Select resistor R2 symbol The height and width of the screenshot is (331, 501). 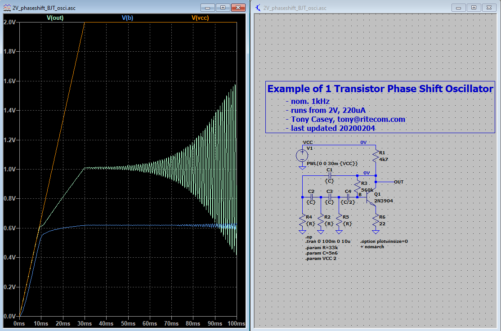[x=321, y=221]
